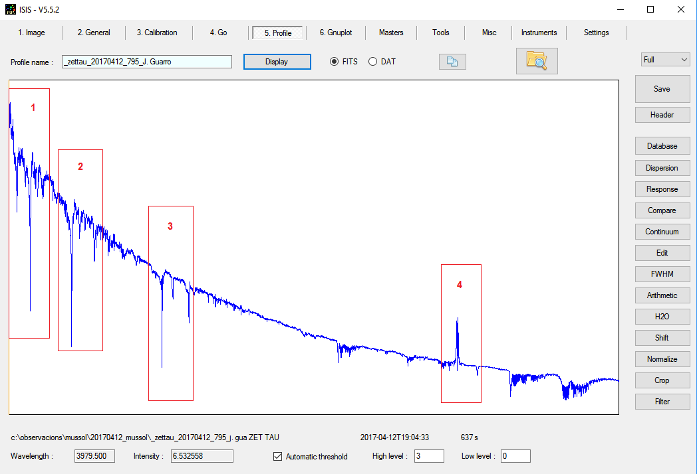Click the H2O correction button

click(662, 317)
